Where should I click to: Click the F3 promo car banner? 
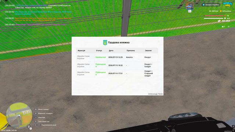[190, 6]
